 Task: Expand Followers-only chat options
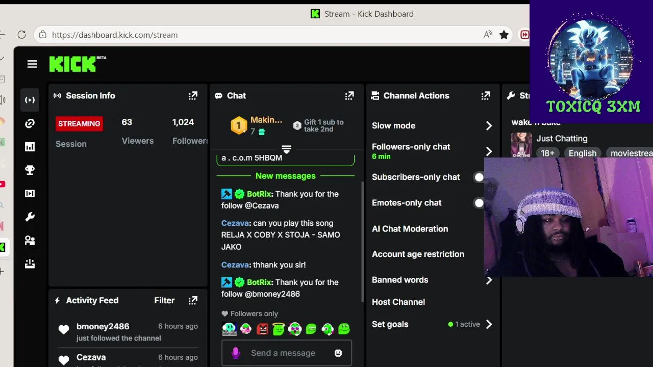[489, 151]
